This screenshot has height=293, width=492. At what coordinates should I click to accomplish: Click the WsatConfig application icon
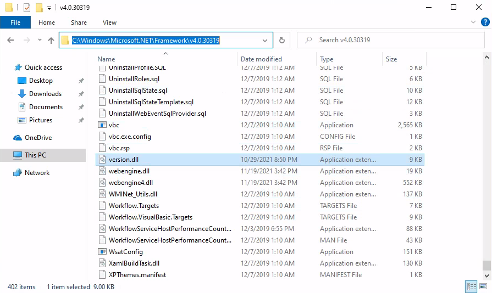(102, 252)
